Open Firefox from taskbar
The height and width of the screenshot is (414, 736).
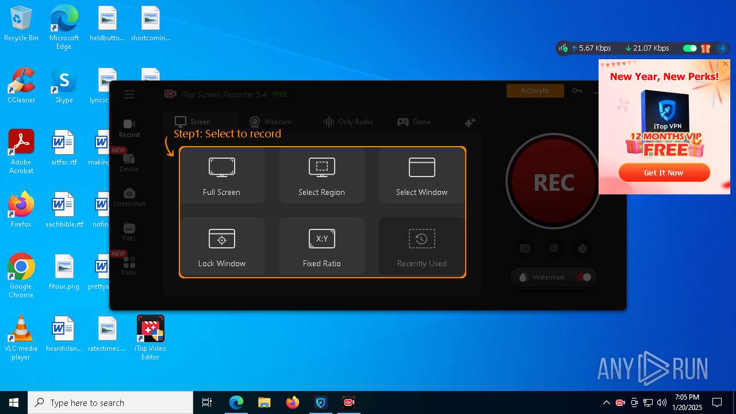point(293,402)
